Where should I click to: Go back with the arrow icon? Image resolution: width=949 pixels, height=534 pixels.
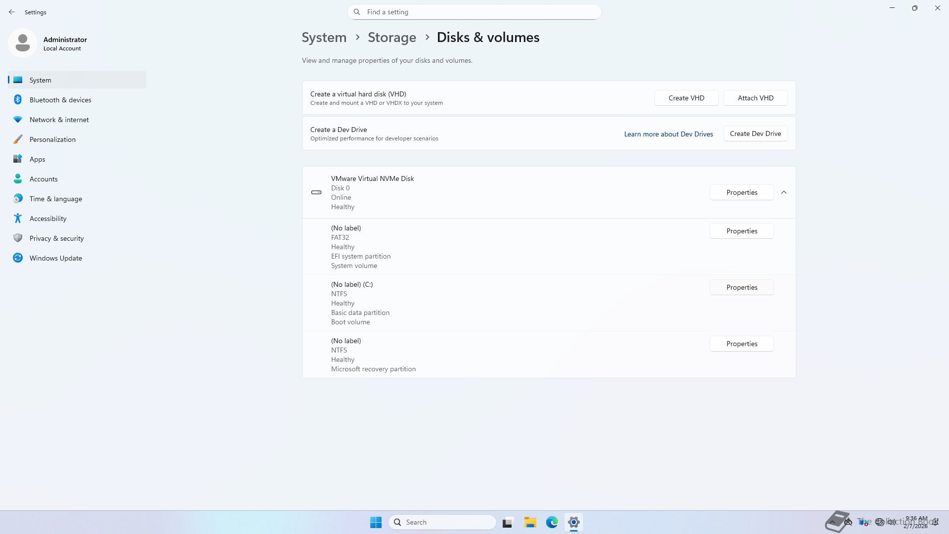click(x=12, y=12)
